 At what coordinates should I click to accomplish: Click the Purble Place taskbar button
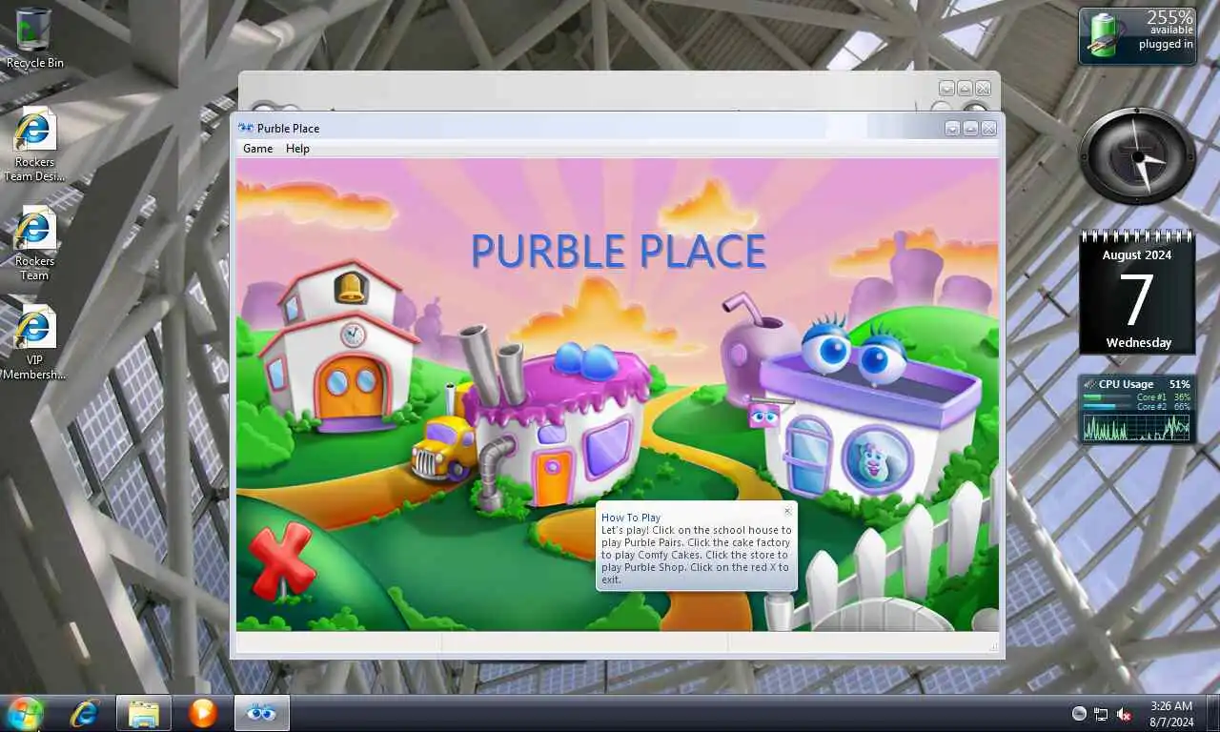click(x=262, y=713)
